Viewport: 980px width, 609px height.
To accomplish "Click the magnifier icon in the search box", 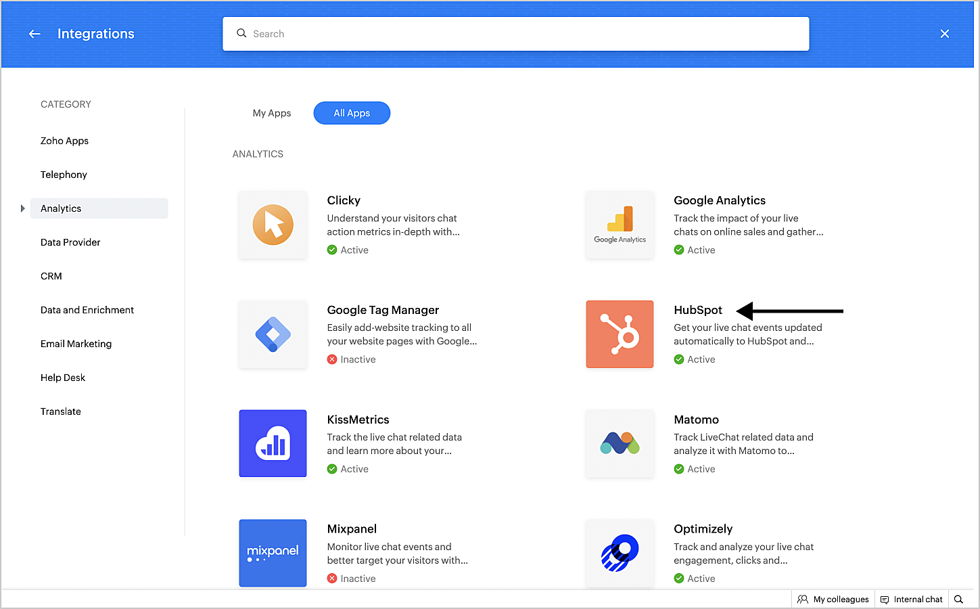I will click(x=241, y=33).
